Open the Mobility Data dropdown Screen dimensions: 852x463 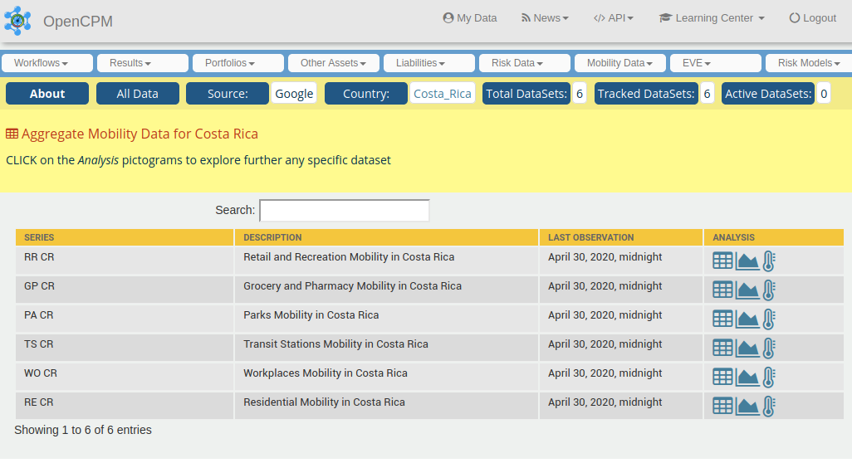619,63
